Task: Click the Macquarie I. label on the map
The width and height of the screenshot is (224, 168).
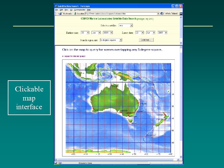Action: [x=151, y=135]
